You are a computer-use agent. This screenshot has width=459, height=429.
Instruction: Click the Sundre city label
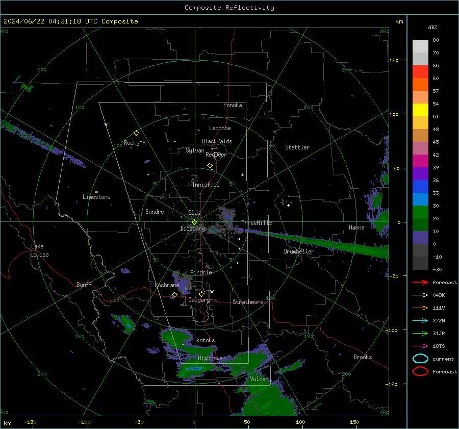click(x=155, y=211)
